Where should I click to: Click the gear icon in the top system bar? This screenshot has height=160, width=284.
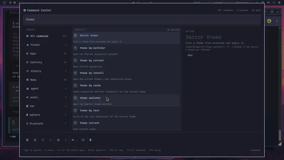pyautogui.click(x=10, y=3)
